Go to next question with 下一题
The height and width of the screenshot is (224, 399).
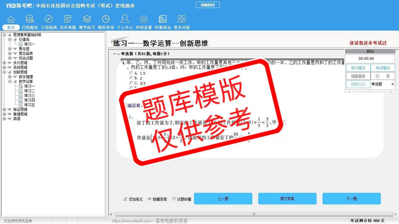click(x=351, y=199)
